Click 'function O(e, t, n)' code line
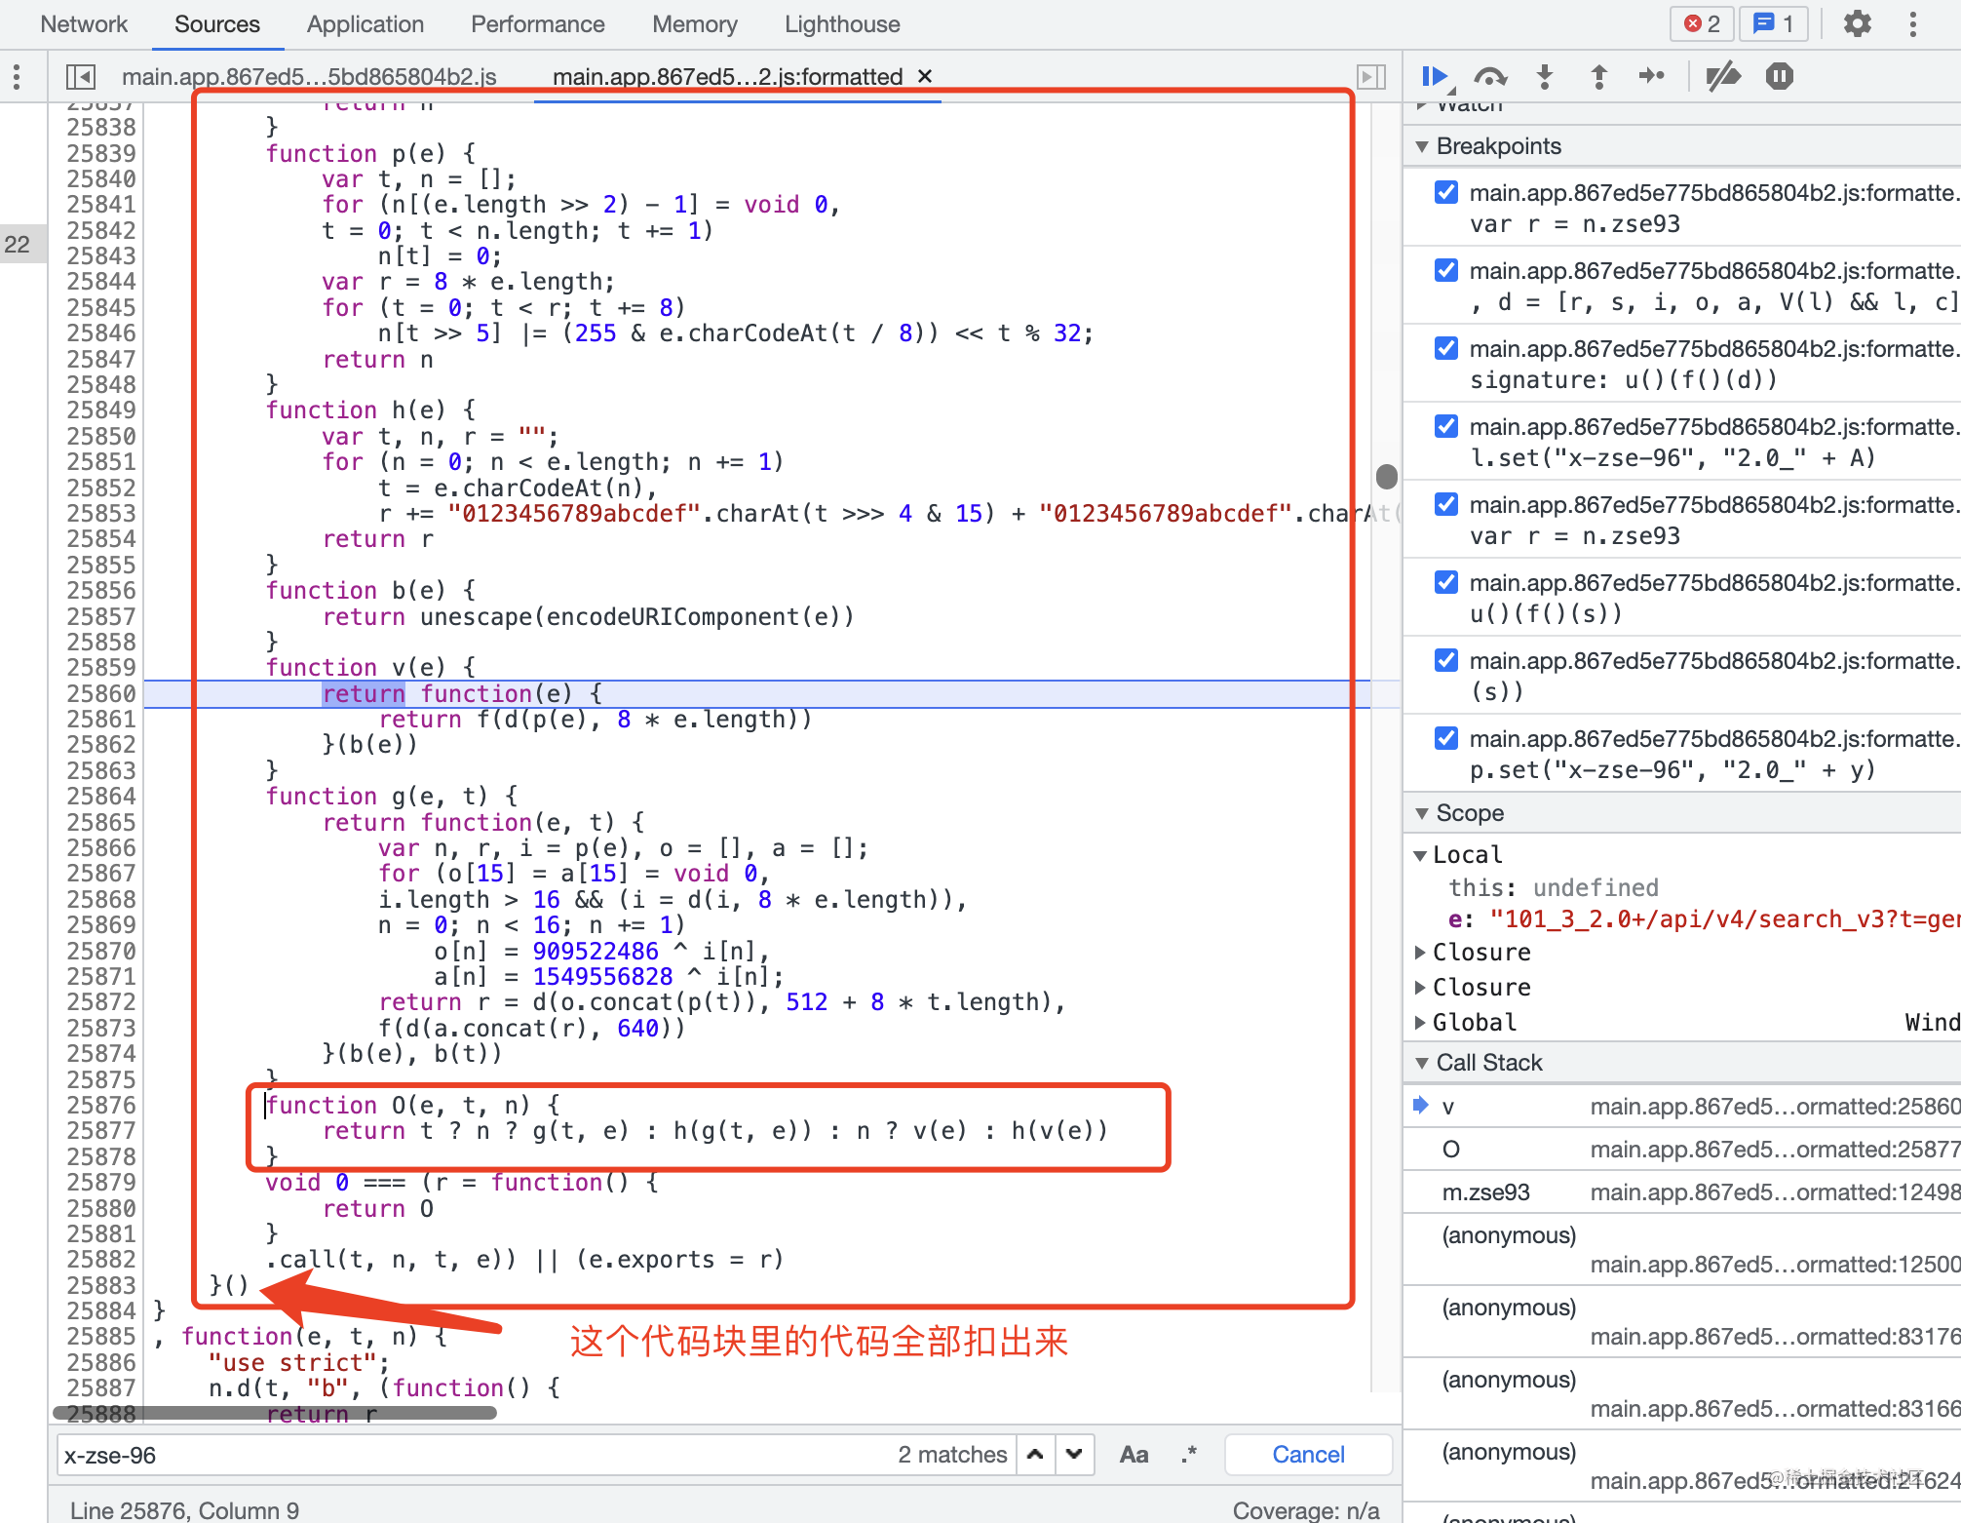The height and width of the screenshot is (1523, 1961). (413, 1105)
